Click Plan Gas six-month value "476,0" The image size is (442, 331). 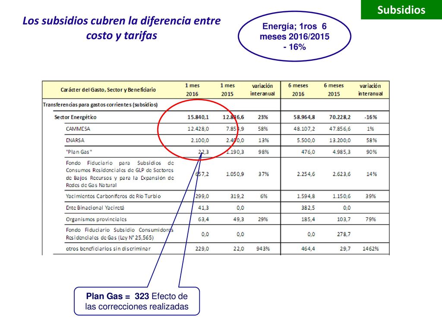[x=308, y=152]
